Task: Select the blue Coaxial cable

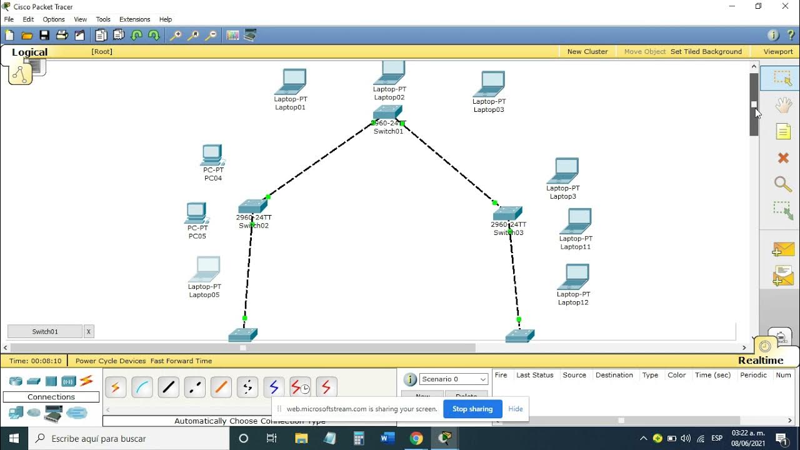Action: [x=273, y=387]
